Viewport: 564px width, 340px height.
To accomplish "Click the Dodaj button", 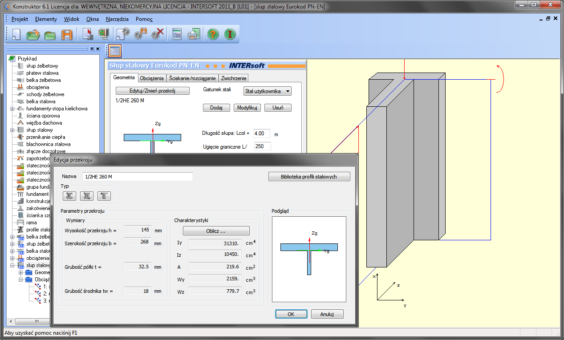I will coord(216,108).
